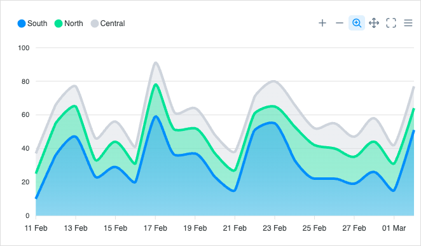
Task: Toggle Central series via its legend label
Action: click(x=113, y=24)
